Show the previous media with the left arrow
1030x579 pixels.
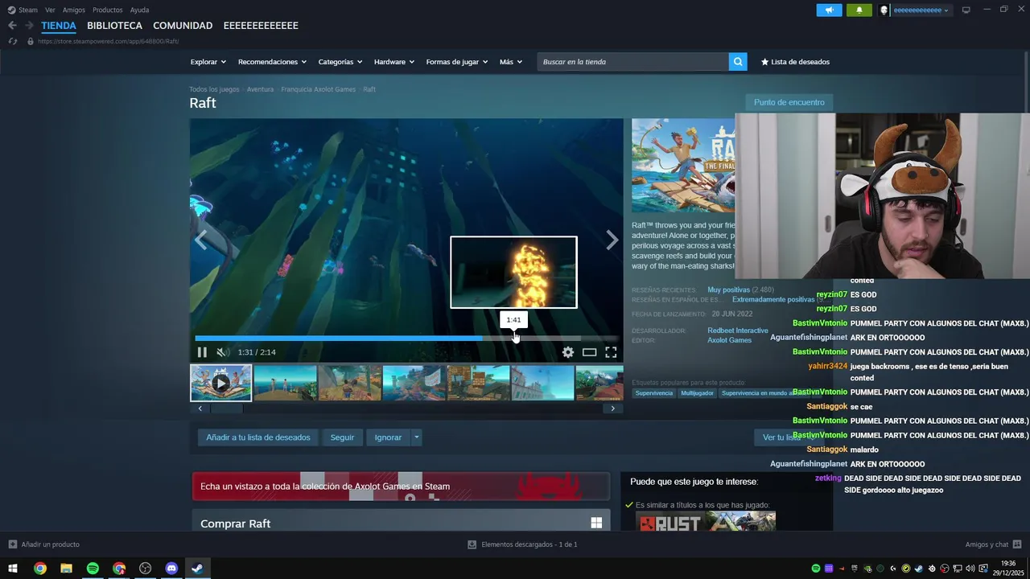tap(201, 240)
